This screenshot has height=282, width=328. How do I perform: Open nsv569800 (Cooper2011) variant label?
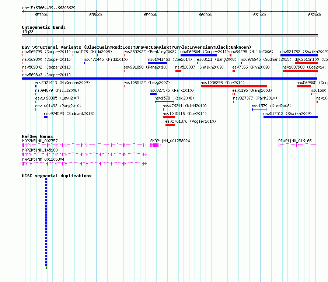tap(46, 59)
